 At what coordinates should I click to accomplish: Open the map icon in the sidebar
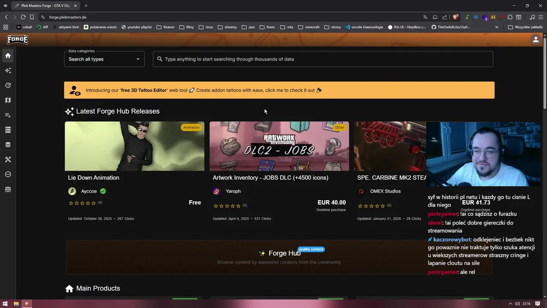tap(8, 100)
